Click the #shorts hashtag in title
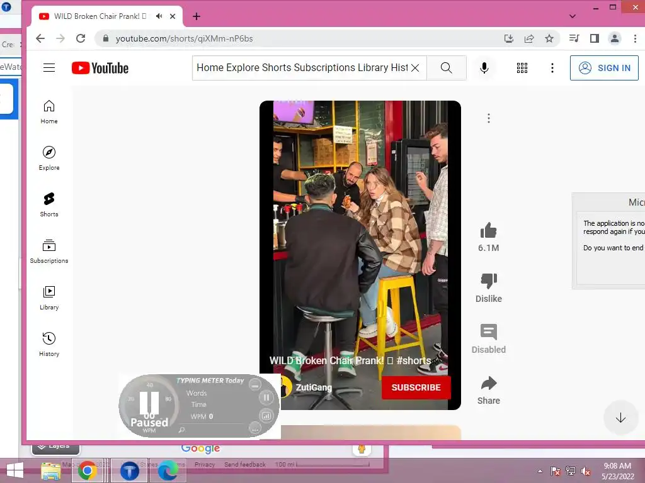Viewport: 645px width, 483px height. [413, 360]
